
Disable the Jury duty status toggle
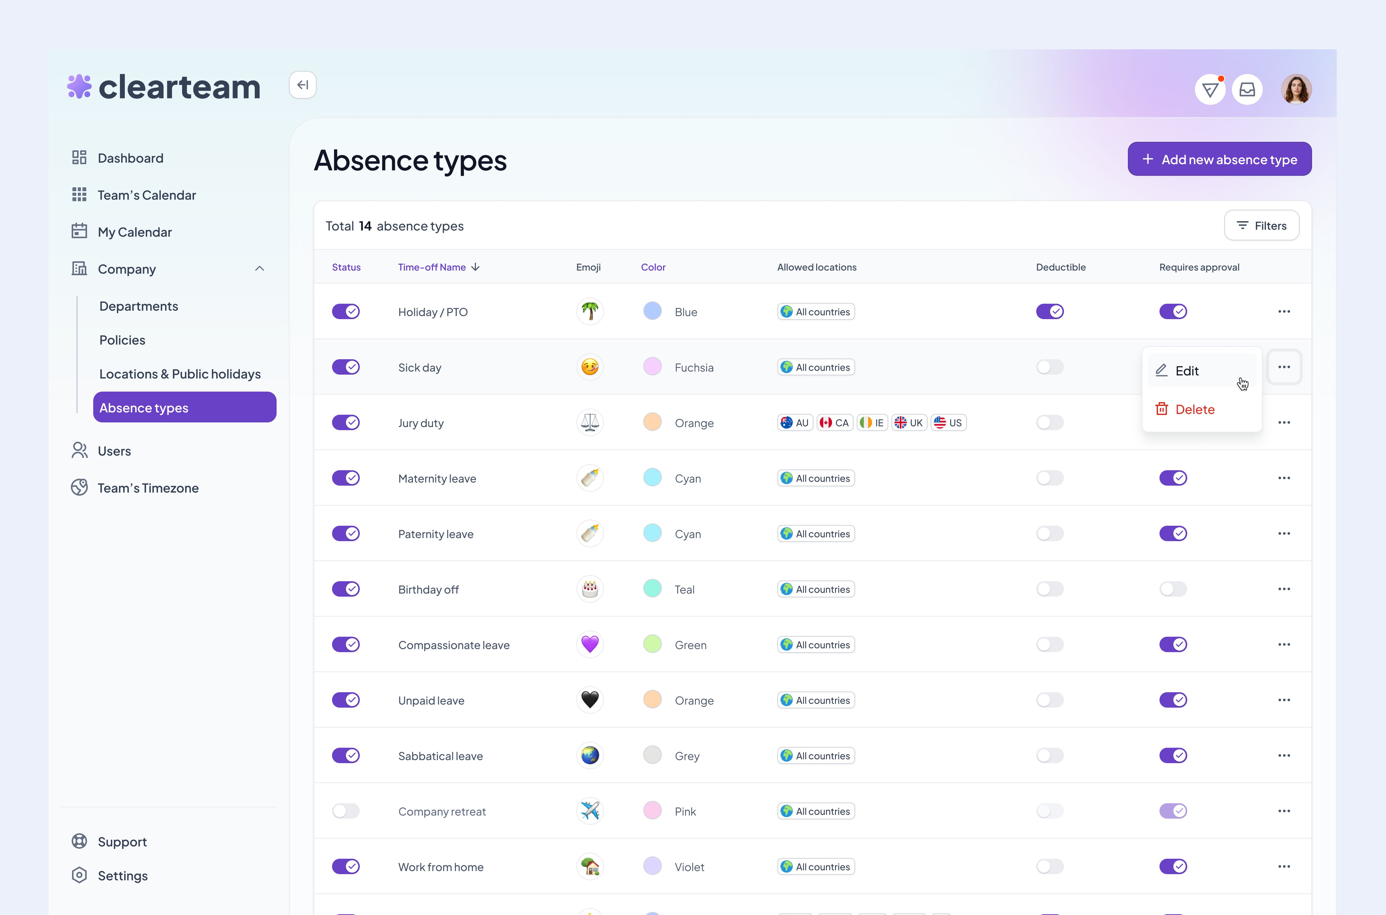346,422
